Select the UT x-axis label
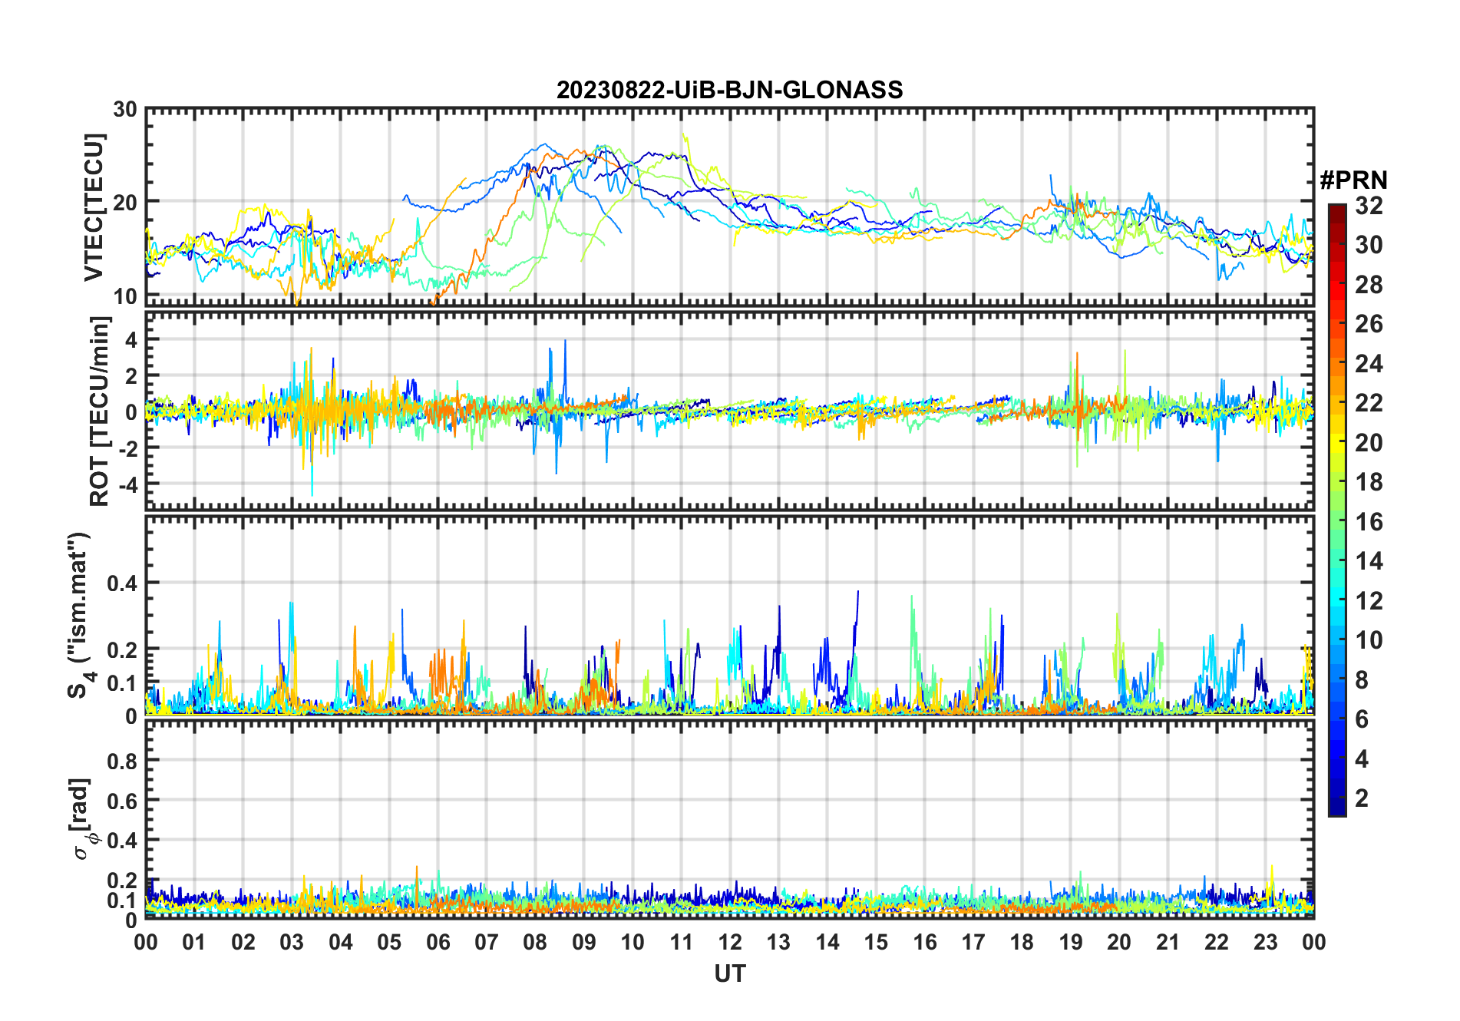Viewport: 1460px width, 1021px height. coord(729,974)
